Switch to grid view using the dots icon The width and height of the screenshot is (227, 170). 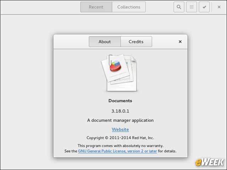click(x=192, y=7)
